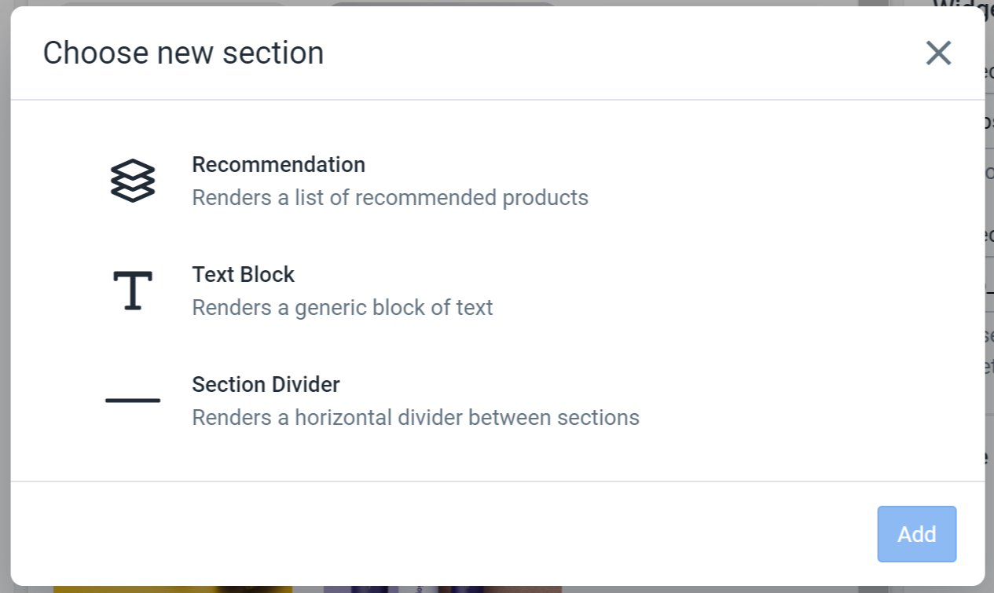Click the yellow product thumbnail behind dialog
Viewport: 994px width, 593px height.
tap(173, 588)
